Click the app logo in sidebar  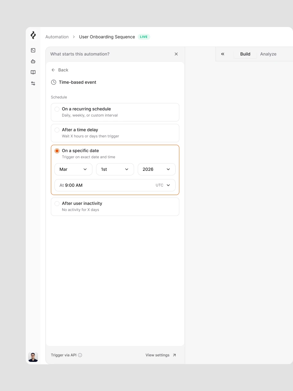coord(33,35)
